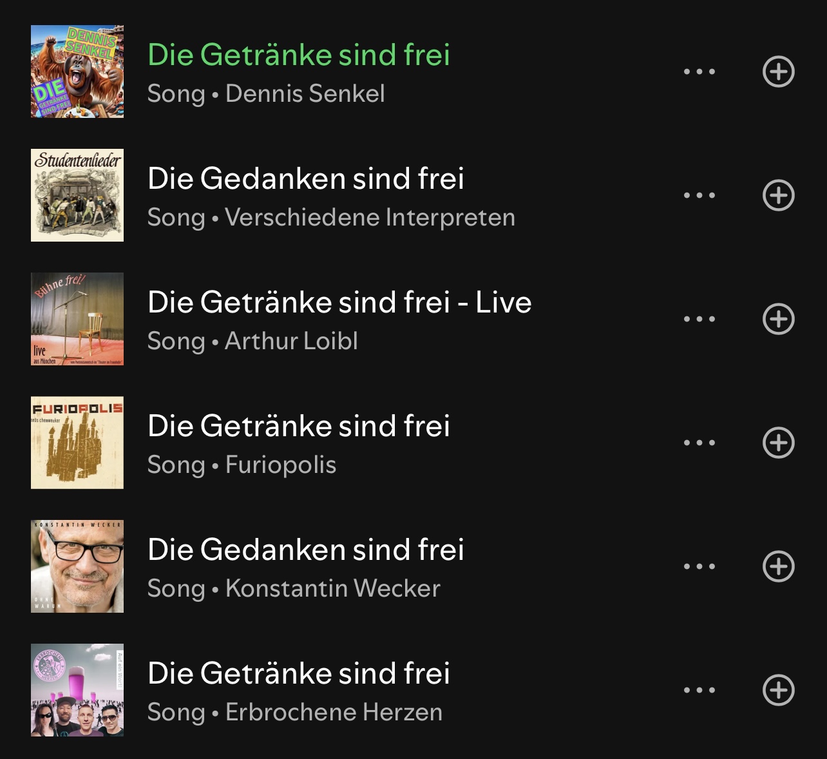Play Die Getränke sind frei - Live
Image resolution: width=827 pixels, height=759 pixels.
pos(339,303)
